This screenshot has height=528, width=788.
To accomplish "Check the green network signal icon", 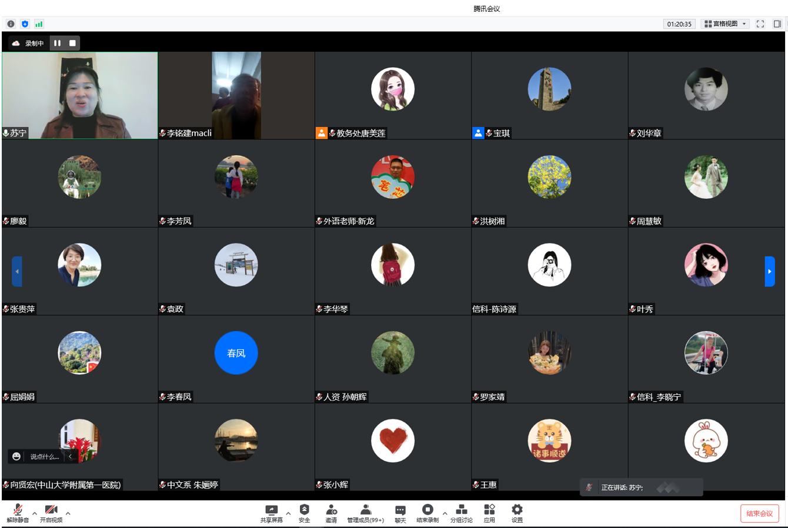I will pyautogui.click(x=39, y=24).
